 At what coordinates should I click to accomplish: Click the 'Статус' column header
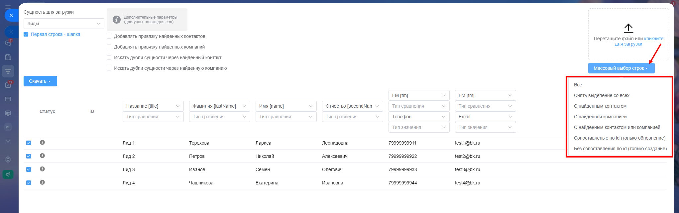coord(47,111)
